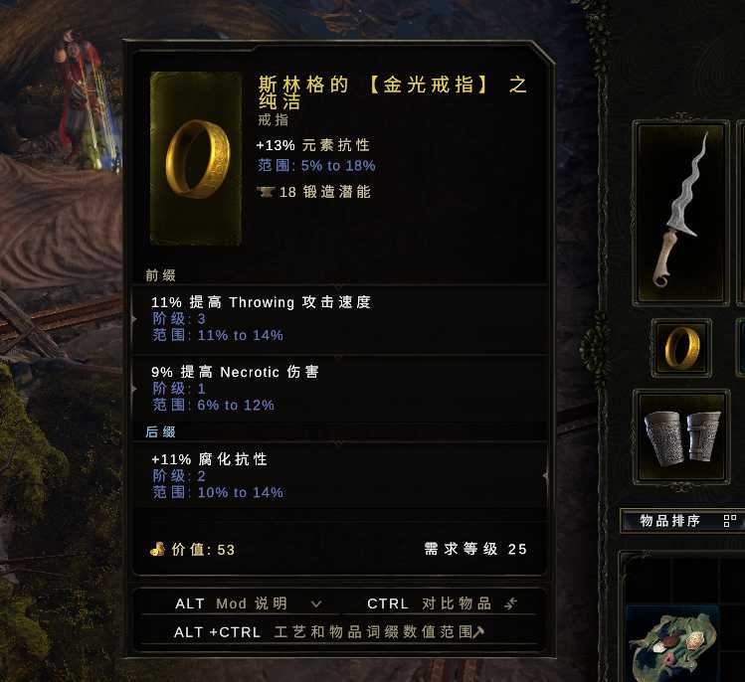Expand the Throwing attack speed affix arrow
Image resolution: width=745 pixels, height=682 pixels.
coord(134,320)
